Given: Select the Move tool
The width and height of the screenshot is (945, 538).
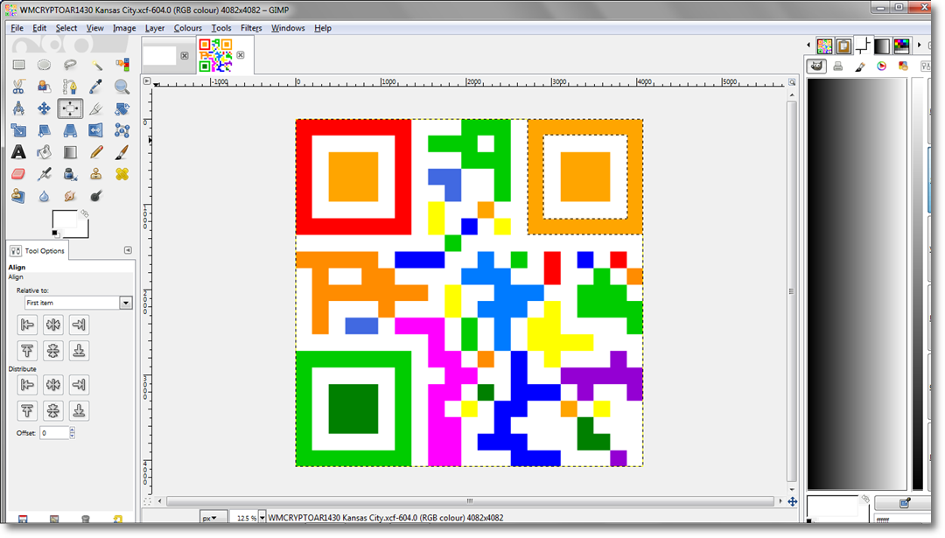Looking at the screenshot, I should coord(44,108).
